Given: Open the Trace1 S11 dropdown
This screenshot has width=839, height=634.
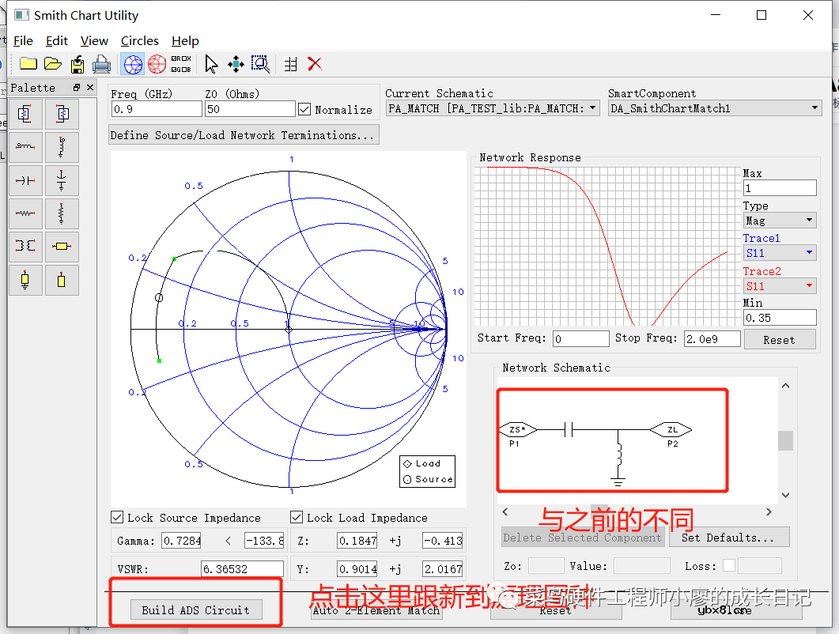Looking at the screenshot, I should point(779,253).
